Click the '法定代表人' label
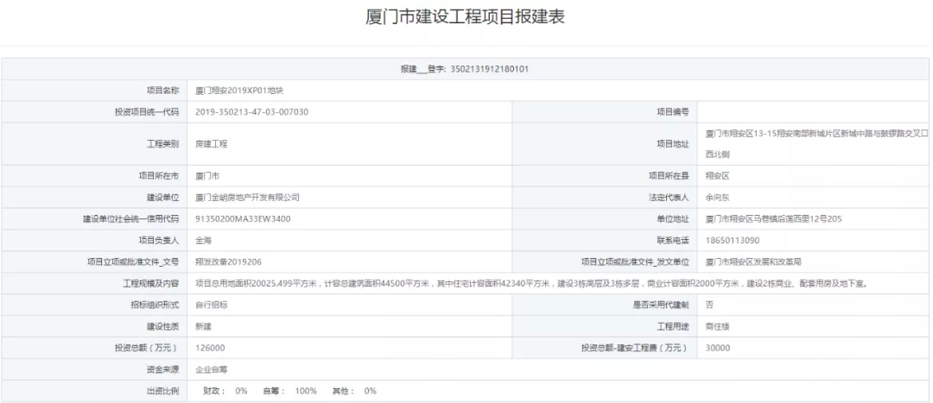 pyautogui.click(x=669, y=198)
